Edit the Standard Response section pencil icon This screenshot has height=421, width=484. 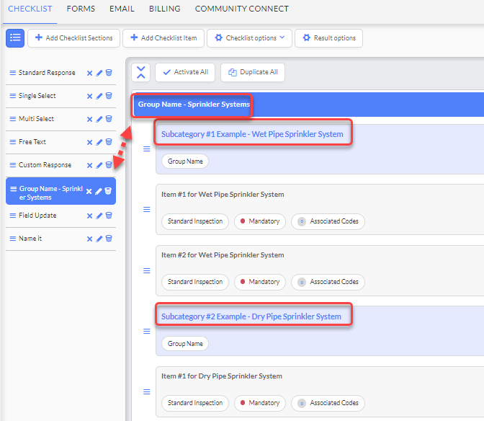coord(99,73)
